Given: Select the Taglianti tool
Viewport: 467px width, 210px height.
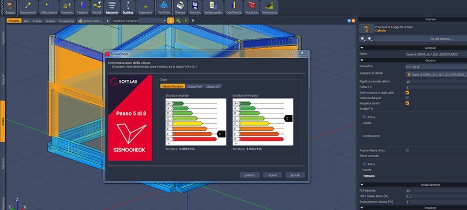Looking at the screenshot, I should (x=82, y=7).
